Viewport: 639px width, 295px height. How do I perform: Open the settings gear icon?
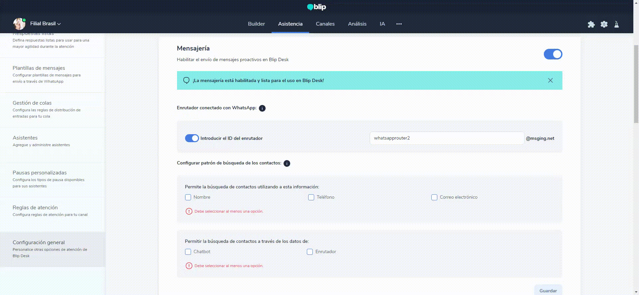point(604,24)
